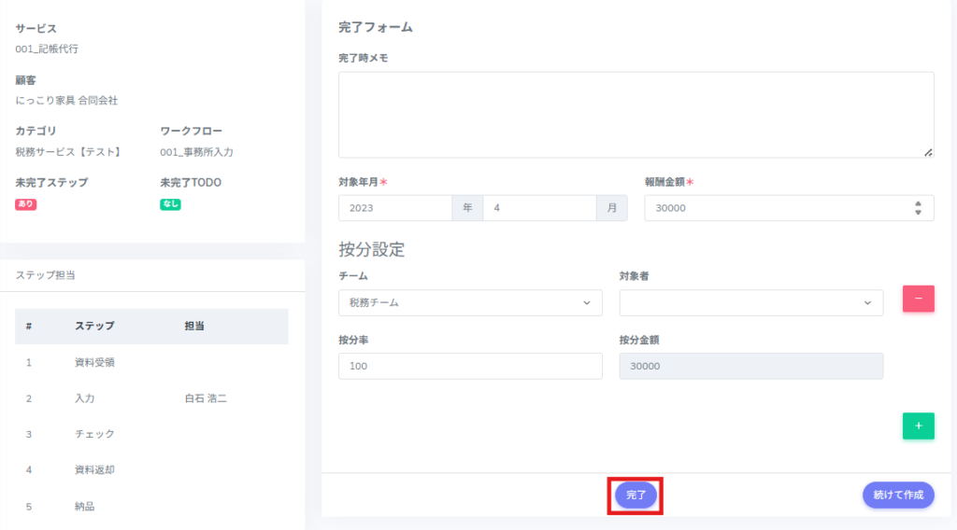Image resolution: width=957 pixels, height=530 pixels.
Task: Click the 按分金額 field showing 30000
Action: pos(750,366)
